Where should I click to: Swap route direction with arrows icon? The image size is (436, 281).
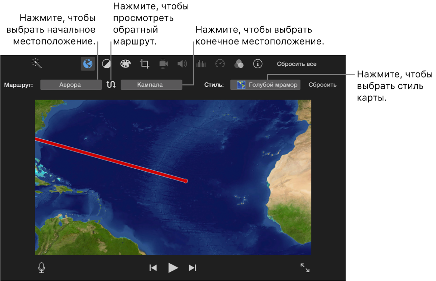point(111,85)
